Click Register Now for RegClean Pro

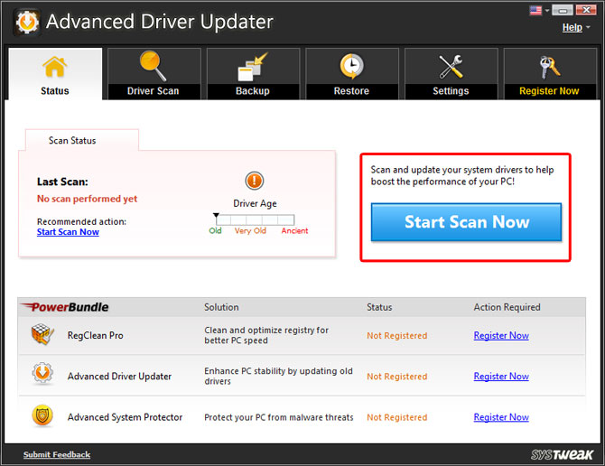(501, 336)
